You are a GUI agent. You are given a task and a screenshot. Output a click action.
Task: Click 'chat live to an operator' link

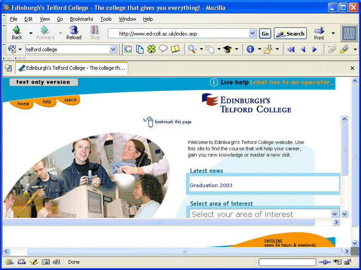(x=293, y=82)
